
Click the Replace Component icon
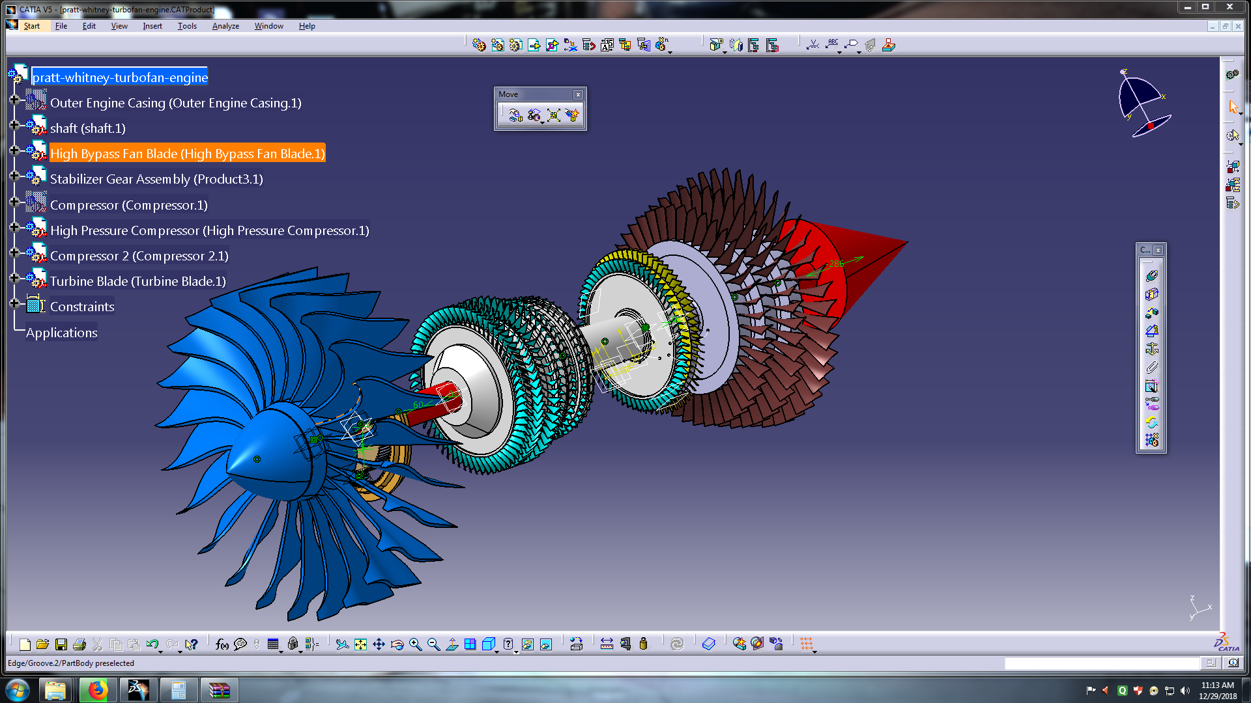point(570,45)
